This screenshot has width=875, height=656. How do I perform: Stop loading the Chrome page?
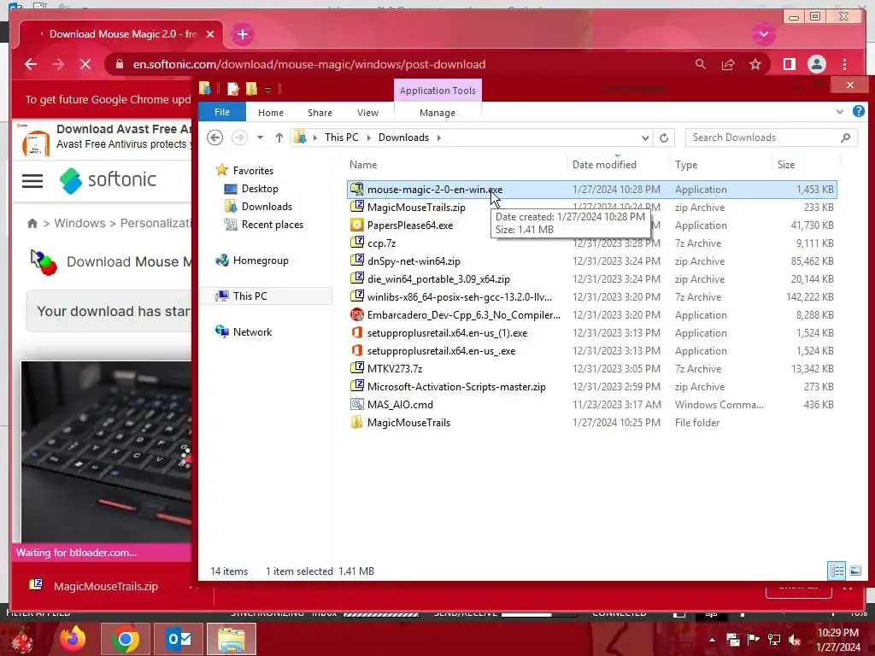pos(85,64)
